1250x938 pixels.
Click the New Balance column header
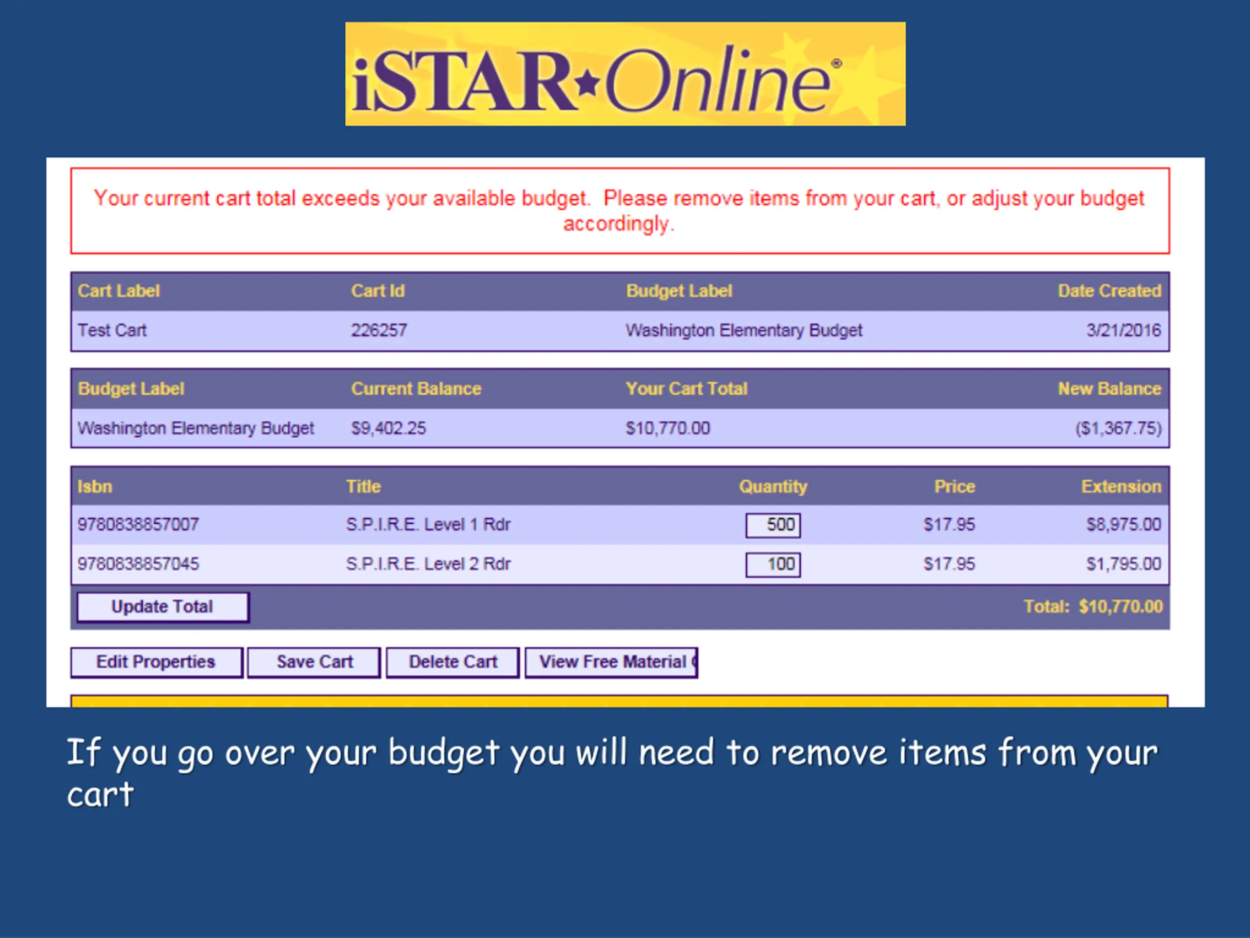[1109, 389]
